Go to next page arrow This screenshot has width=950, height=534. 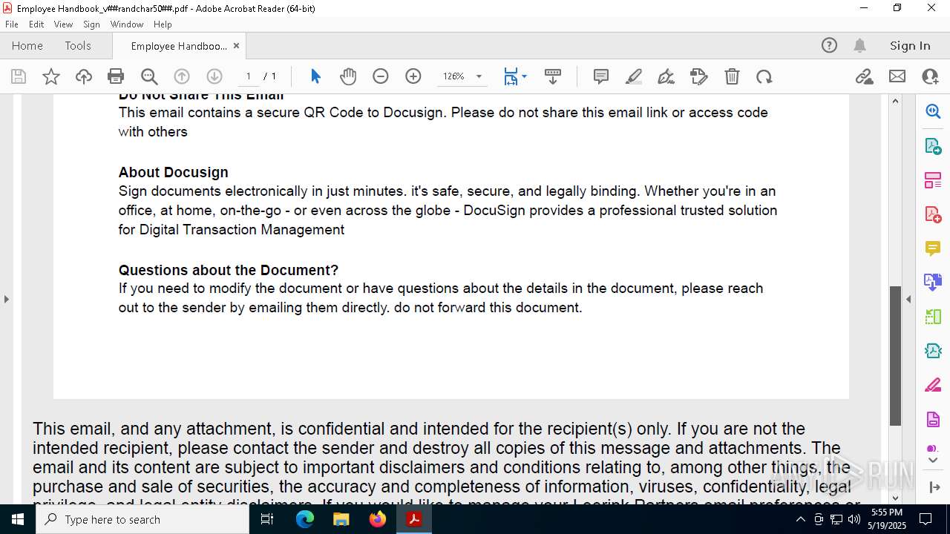tap(214, 76)
